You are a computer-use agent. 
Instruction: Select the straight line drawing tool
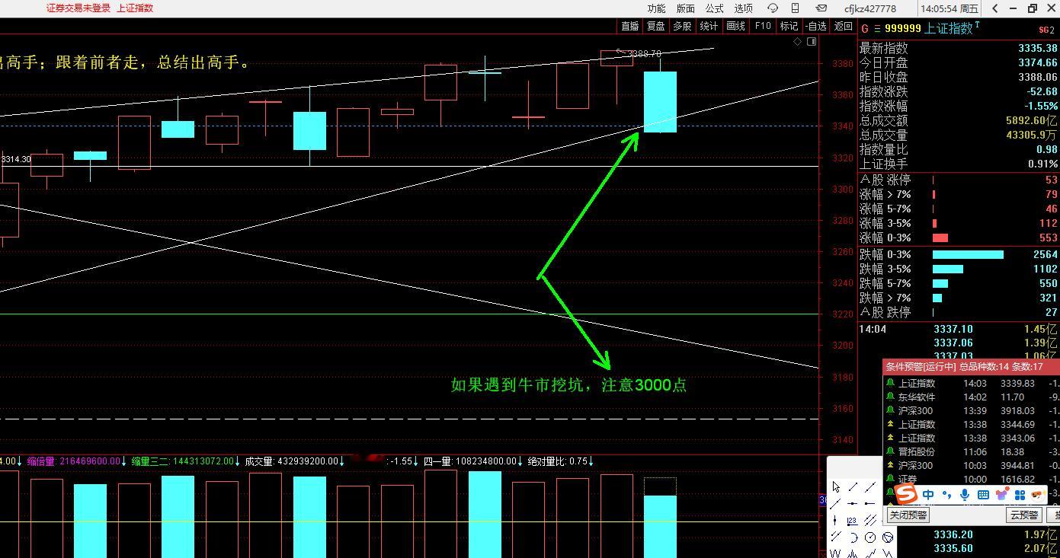870,487
